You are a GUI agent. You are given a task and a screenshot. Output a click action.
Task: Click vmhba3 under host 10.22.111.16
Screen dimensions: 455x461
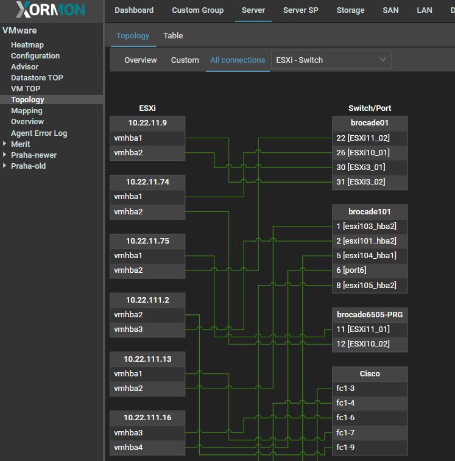129,433
